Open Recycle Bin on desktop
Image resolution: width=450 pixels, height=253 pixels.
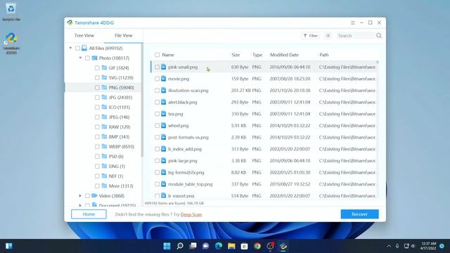[x=11, y=11]
